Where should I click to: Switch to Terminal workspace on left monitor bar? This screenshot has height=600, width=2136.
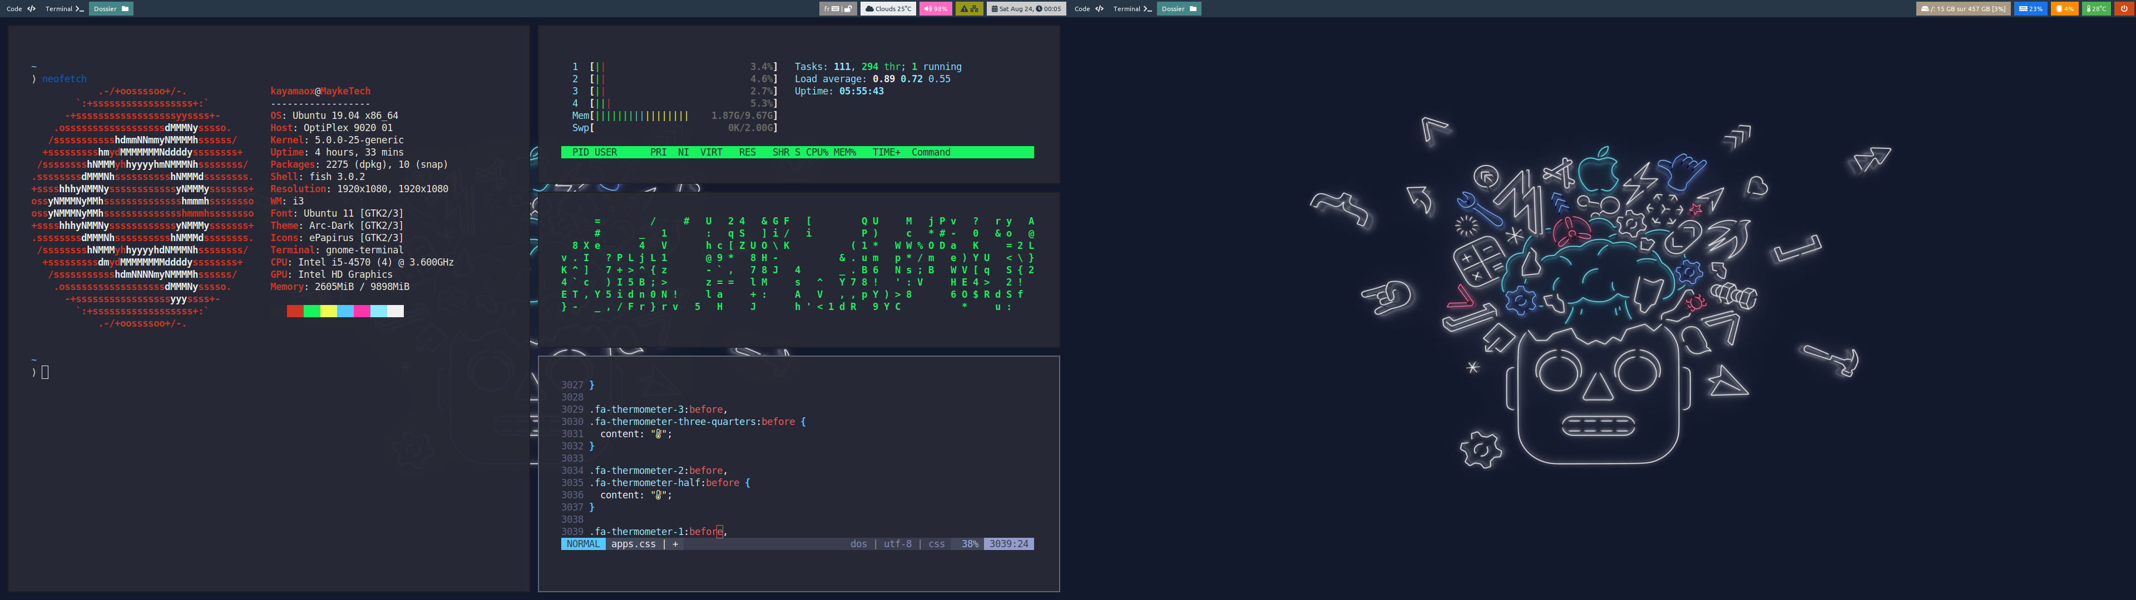(64, 8)
